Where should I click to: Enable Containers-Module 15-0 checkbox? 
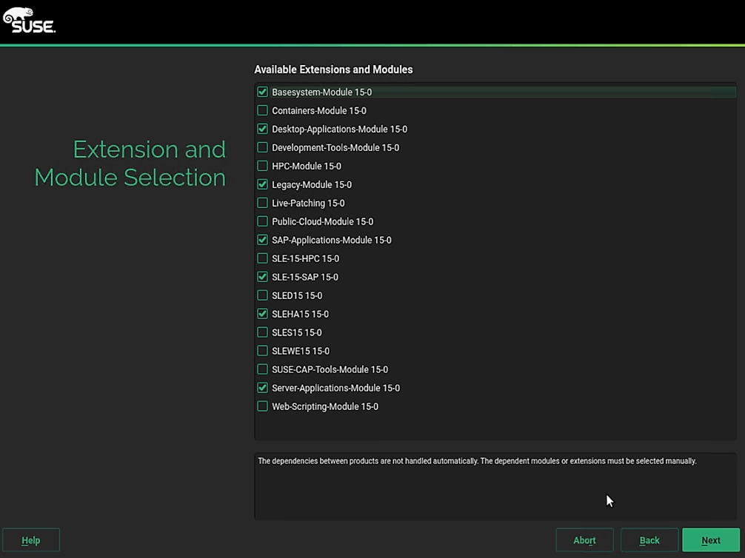click(262, 110)
